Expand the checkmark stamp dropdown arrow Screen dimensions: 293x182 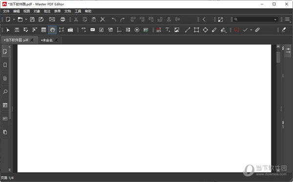[251, 30]
